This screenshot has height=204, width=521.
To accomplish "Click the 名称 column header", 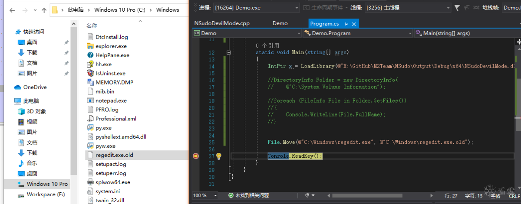I will click(x=92, y=26).
